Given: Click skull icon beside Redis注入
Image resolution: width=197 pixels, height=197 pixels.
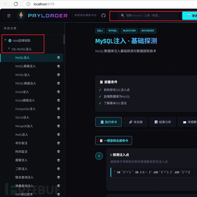Looking at the screenshot, I should pos(59,135).
